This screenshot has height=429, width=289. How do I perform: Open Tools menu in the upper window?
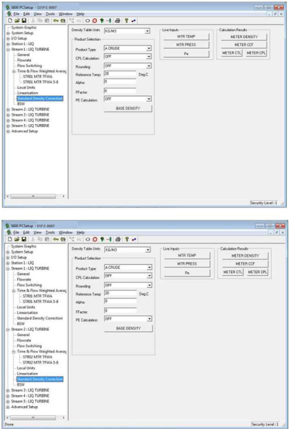(50, 14)
